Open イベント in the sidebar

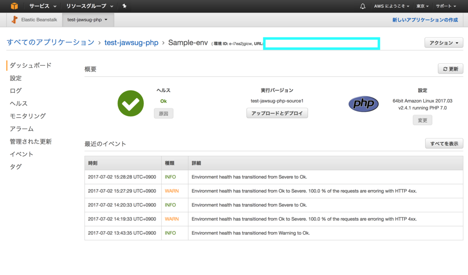pos(21,154)
